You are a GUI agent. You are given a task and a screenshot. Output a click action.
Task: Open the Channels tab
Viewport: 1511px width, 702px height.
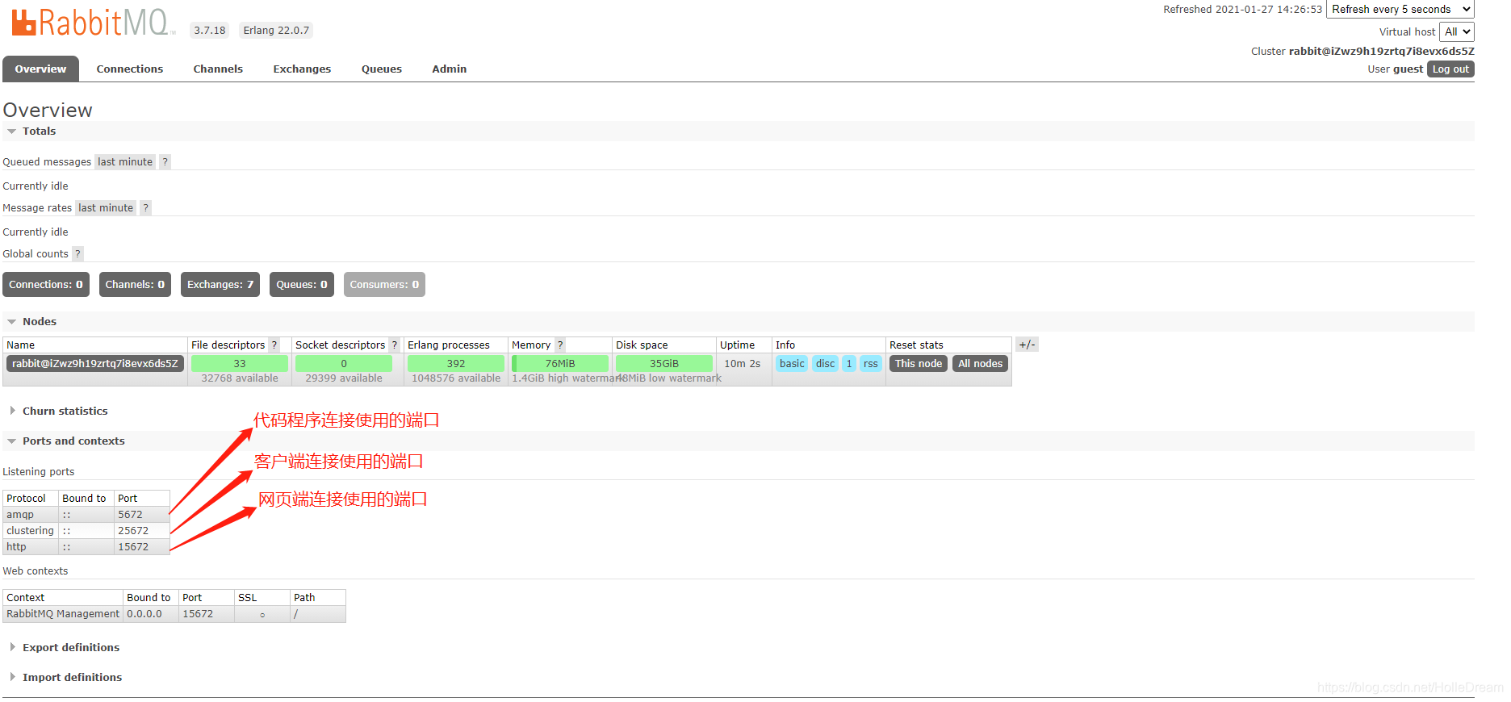coord(218,69)
